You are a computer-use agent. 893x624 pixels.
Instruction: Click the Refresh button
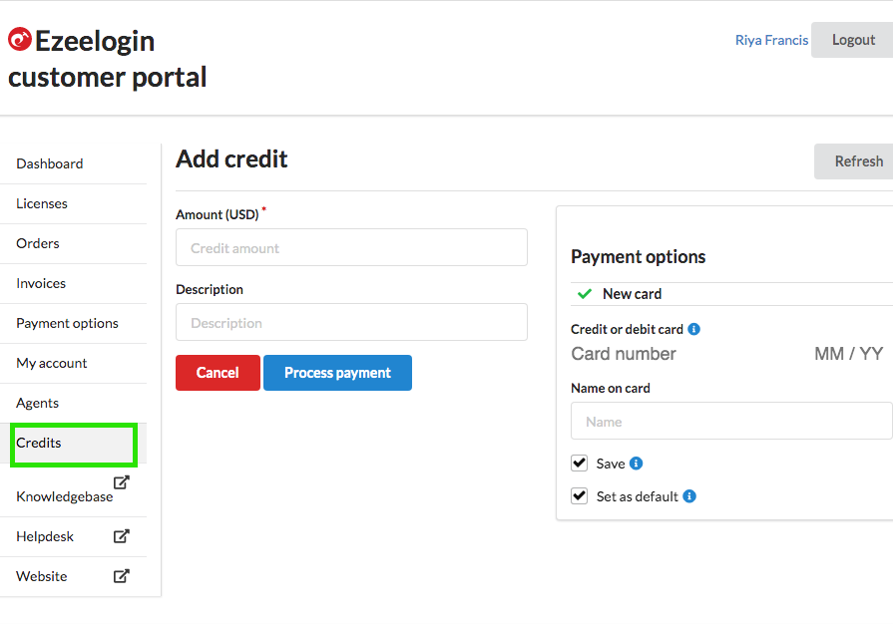point(854,161)
